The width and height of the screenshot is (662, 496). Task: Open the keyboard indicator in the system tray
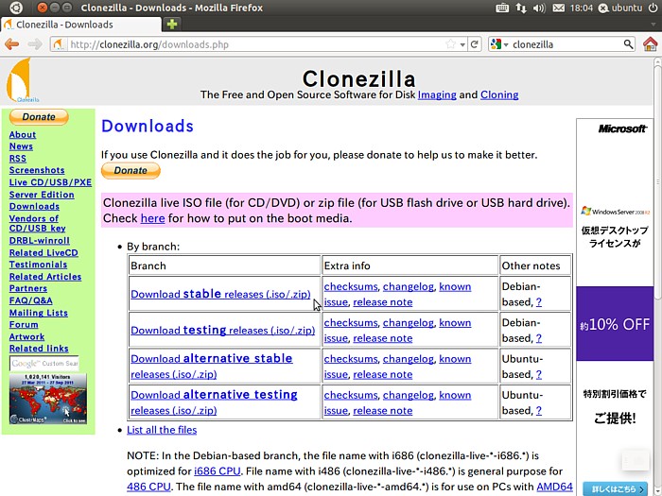502,8
